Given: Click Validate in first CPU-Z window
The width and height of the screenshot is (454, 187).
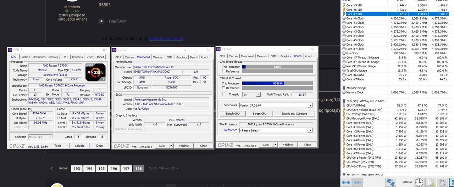Looking at the screenshot, I should coord(79,146).
